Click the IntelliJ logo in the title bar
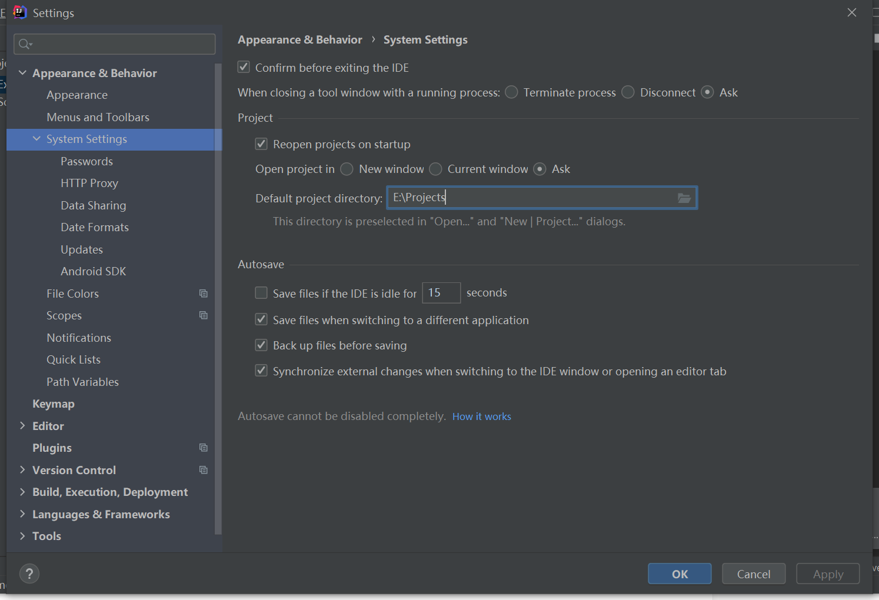The height and width of the screenshot is (600, 879). click(19, 12)
